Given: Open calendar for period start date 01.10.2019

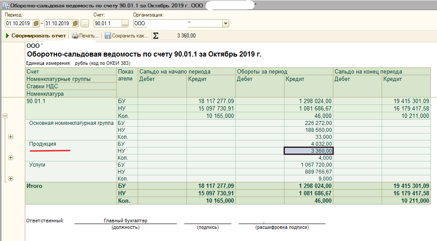Looking at the screenshot, I should point(36,23).
